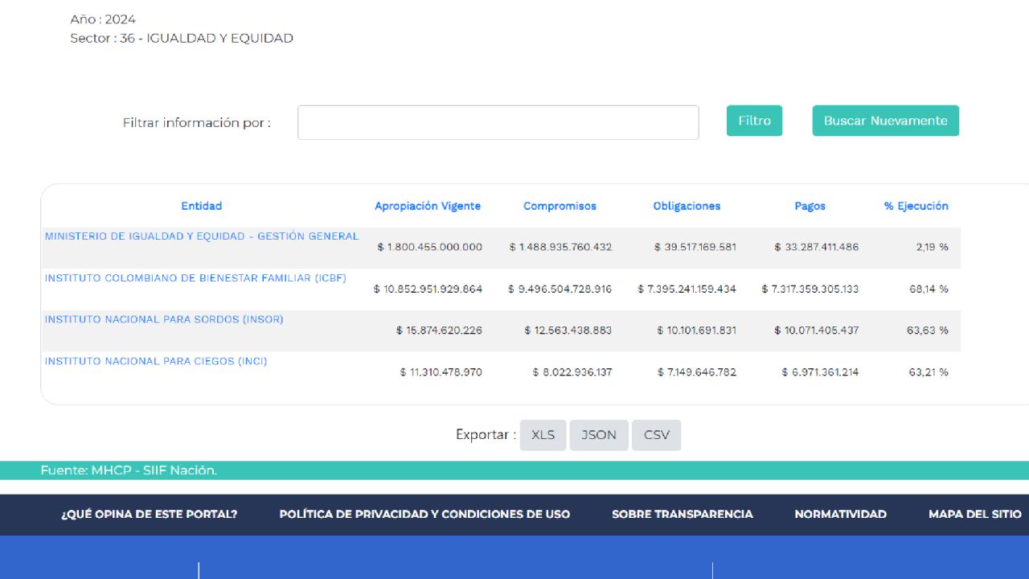
Task: Select the $ 11.310.478.970 appropriation value
Action: tap(441, 372)
